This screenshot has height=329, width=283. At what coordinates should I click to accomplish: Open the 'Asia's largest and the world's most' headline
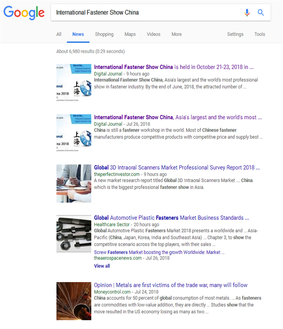click(x=178, y=117)
